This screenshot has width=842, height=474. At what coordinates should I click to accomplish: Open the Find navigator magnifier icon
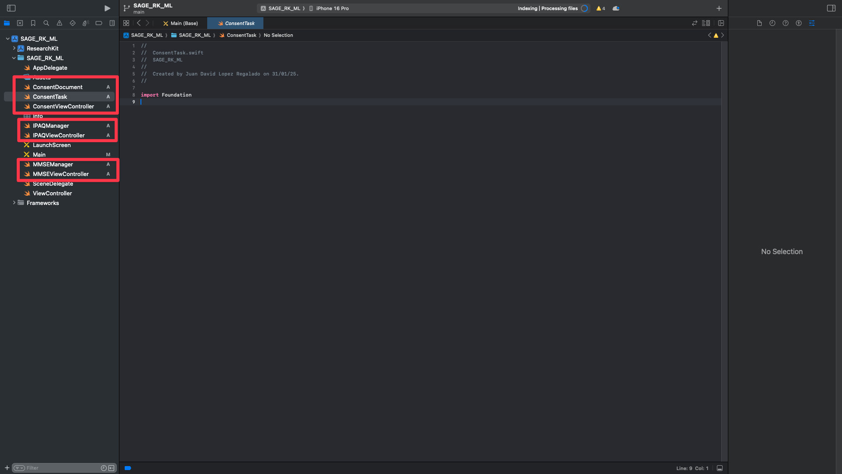[x=46, y=23]
